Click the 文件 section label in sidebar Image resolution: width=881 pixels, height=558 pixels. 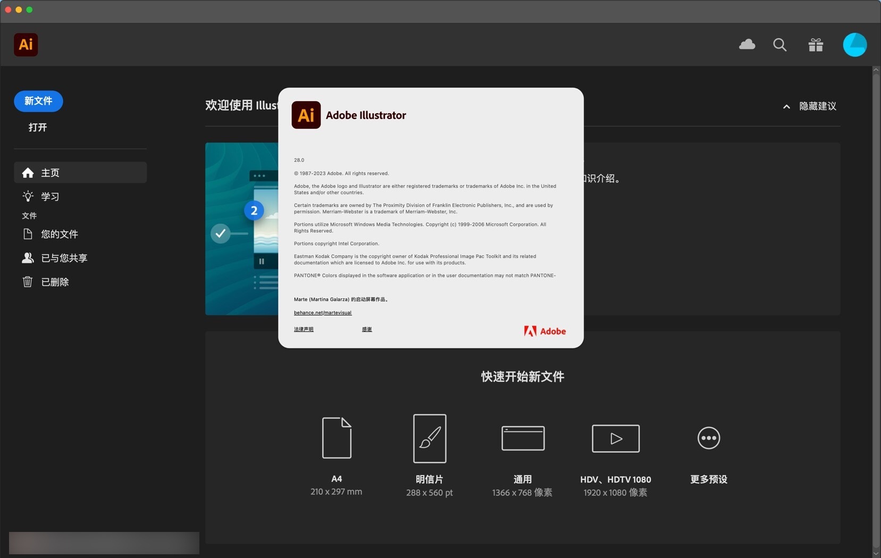pos(29,215)
